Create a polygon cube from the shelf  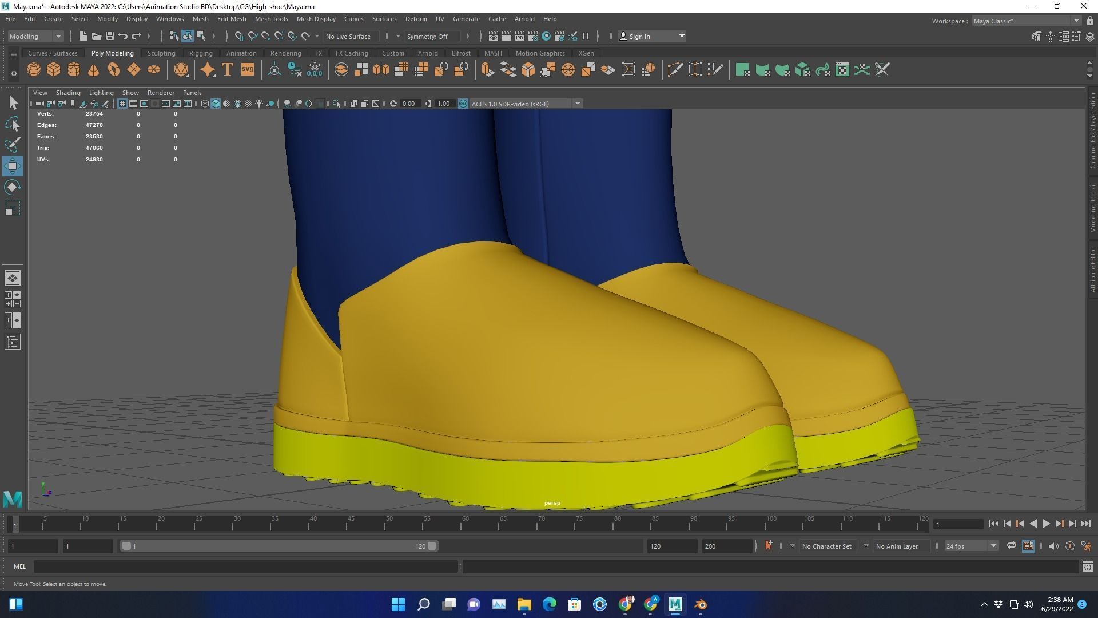point(54,70)
